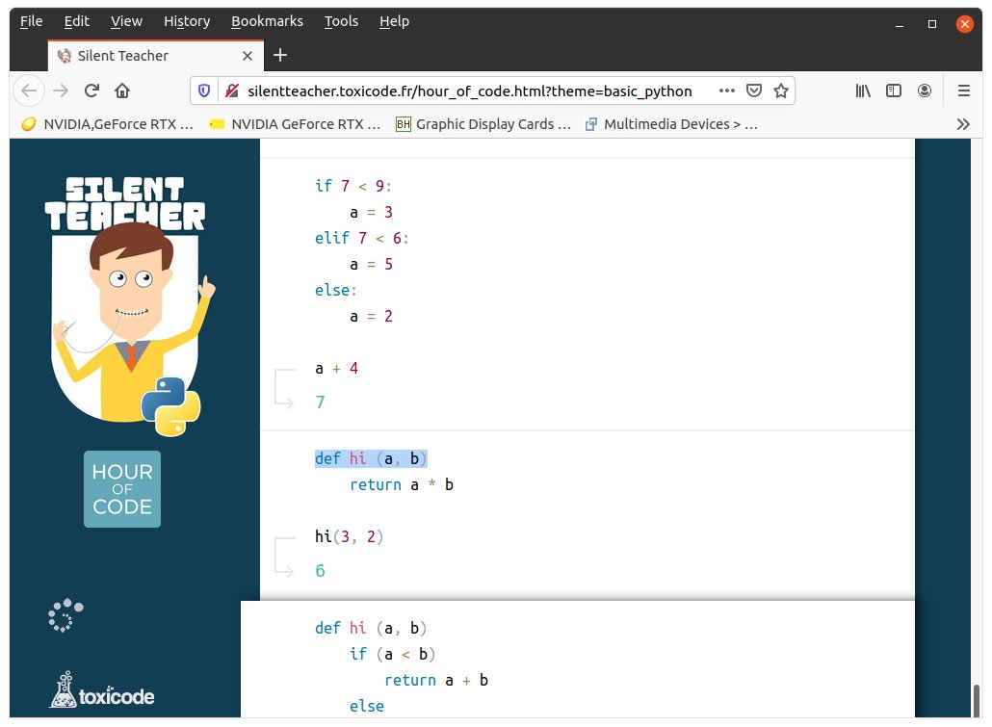Close the Firefox window
The height and width of the screenshot is (727, 992).
pyautogui.click(x=964, y=24)
